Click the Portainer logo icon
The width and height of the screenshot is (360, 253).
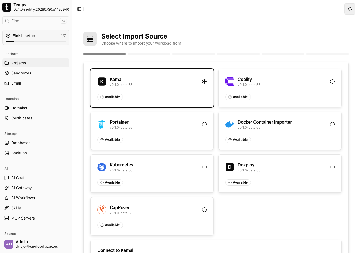point(102,124)
